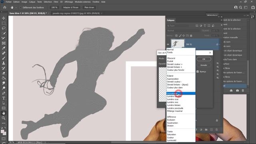
Task: Select the Dodge tool
Action: tap(4, 88)
